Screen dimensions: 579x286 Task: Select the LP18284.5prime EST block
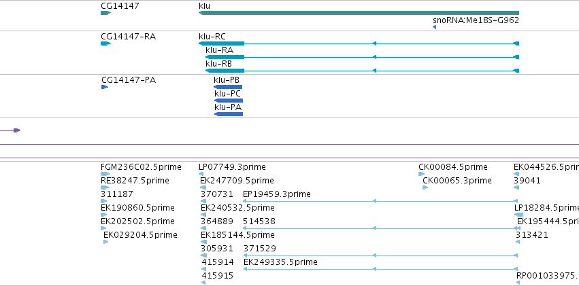click(518, 215)
